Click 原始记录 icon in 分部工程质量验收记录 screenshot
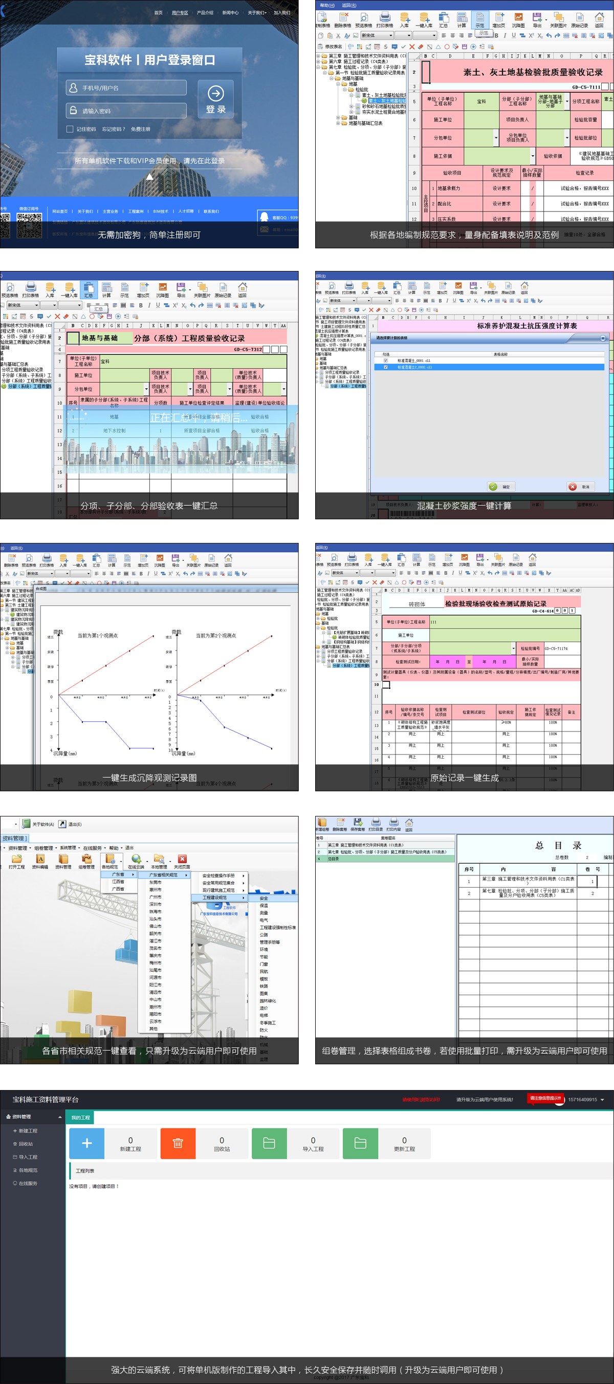Viewport: 614px width, 1384px height. pos(223,290)
